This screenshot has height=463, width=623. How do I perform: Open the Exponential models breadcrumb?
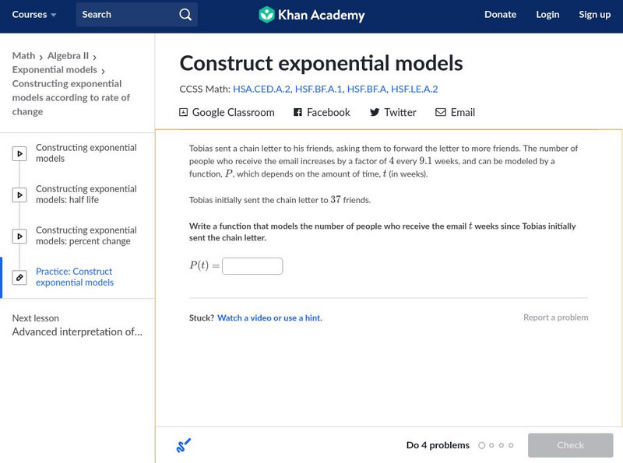coord(55,70)
